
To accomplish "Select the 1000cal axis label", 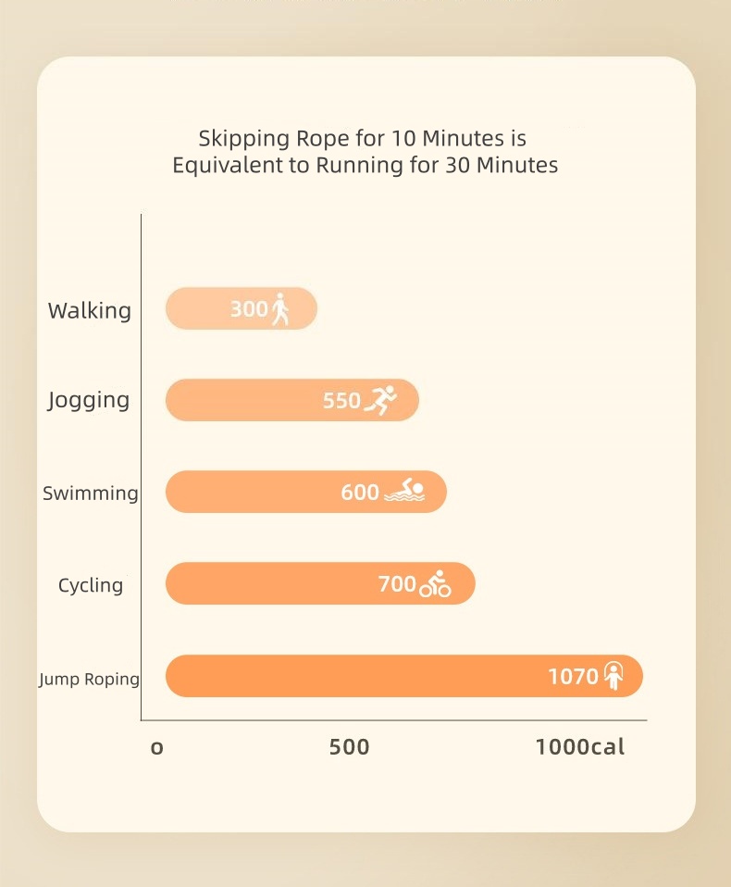I will coord(580,746).
